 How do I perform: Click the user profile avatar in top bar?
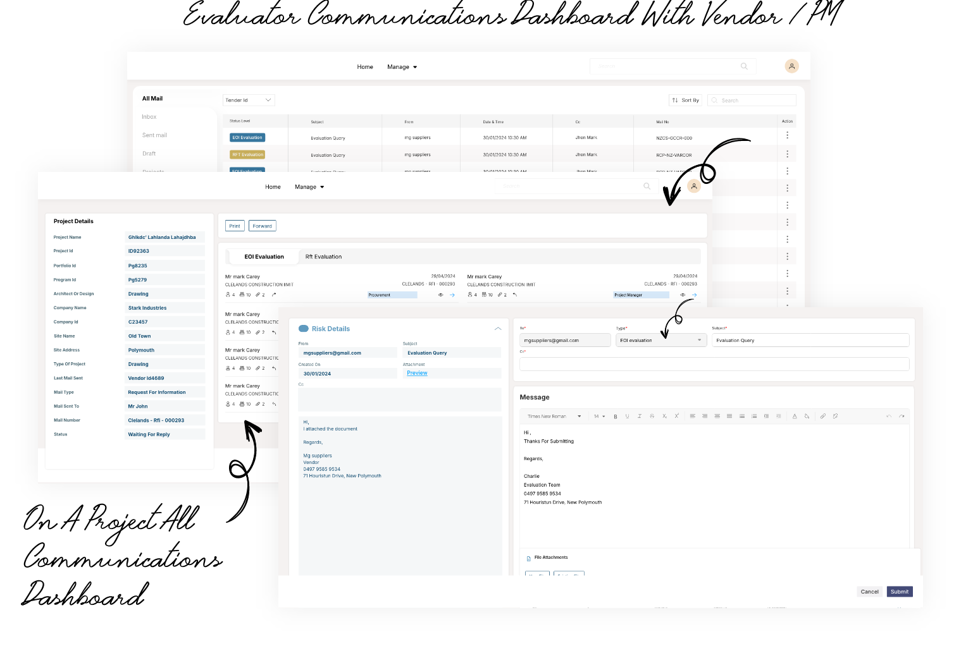(x=791, y=66)
